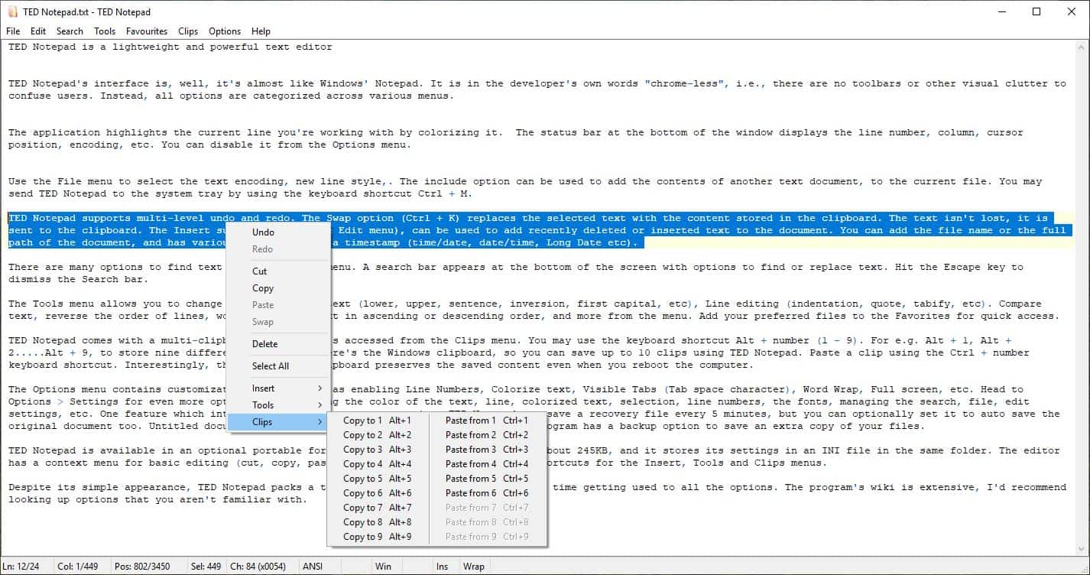
Task: Select Copy to 2 clip entry
Action: click(x=378, y=435)
